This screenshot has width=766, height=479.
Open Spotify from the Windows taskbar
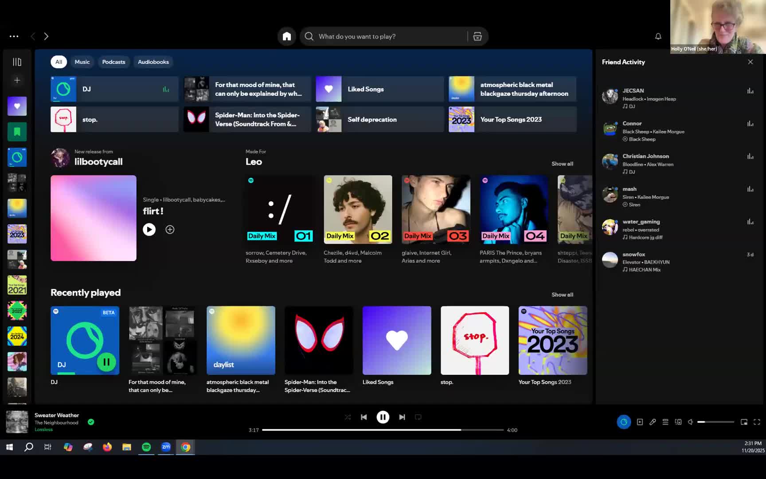[x=146, y=447]
